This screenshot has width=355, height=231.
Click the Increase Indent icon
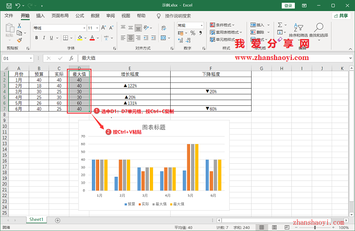point(153,38)
